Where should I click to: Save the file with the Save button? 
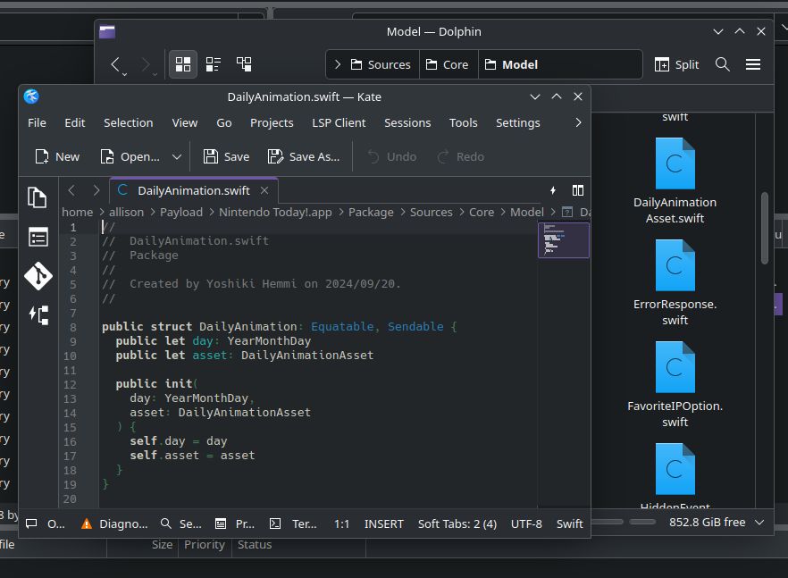pos(226,157)
